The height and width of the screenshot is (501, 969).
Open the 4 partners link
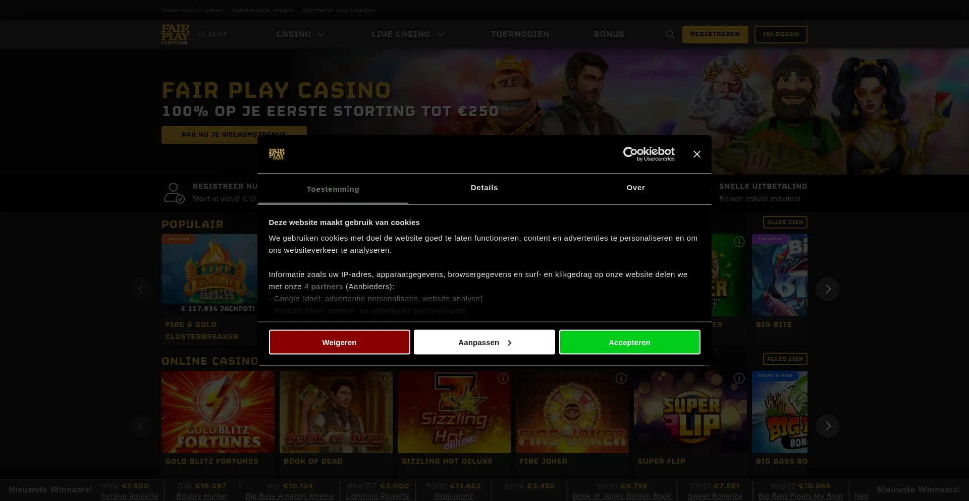pos(324,287)
